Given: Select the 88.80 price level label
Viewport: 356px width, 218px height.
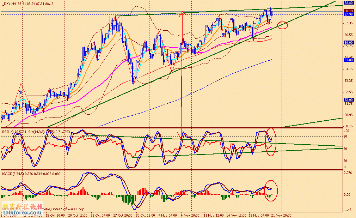Looking at the screenshot, I should pos(349,3).
